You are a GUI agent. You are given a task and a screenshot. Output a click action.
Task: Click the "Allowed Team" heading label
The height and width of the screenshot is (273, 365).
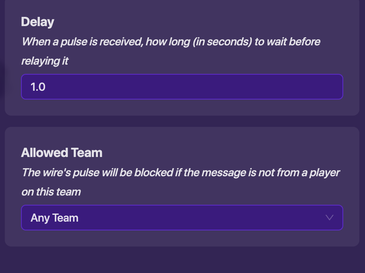[x=62, y=153]
